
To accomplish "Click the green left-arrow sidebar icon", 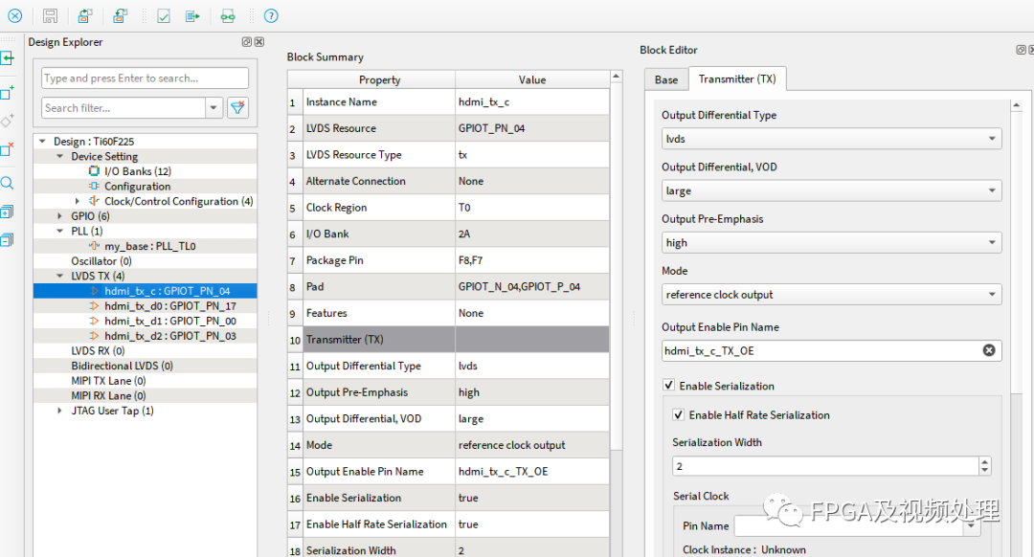I will pos(8,58).
